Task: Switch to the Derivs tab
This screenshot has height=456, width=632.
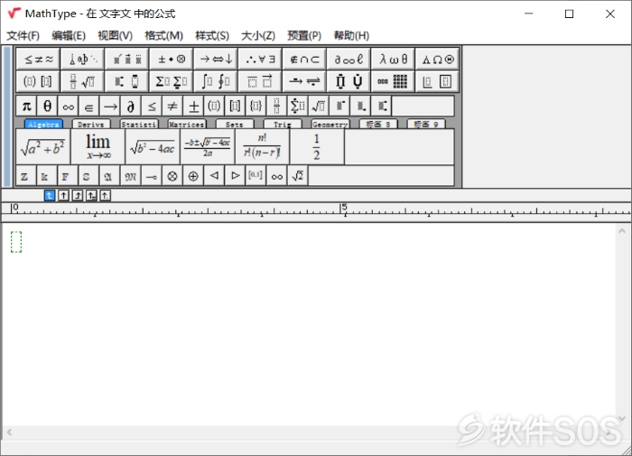Action: tap(90, 125)
